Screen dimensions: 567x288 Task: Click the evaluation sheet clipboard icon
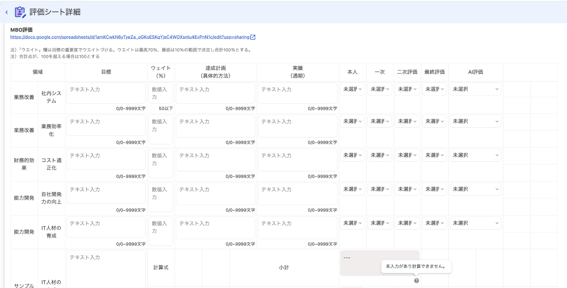[x=20, y=12]
